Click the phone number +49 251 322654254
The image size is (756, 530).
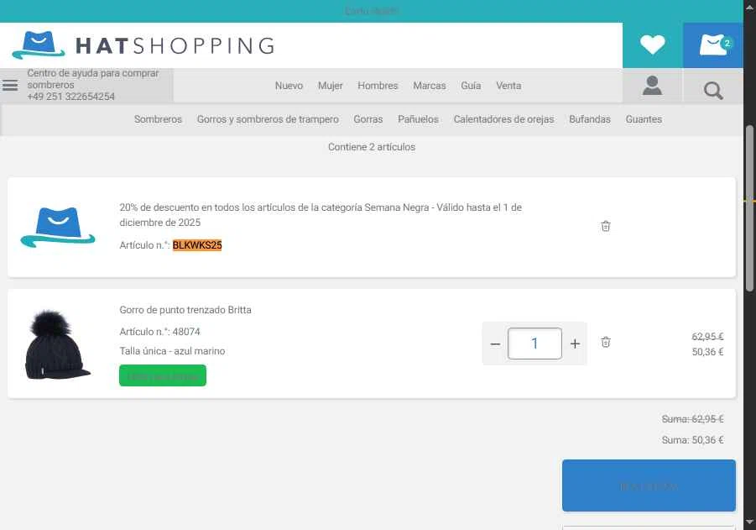(70, 97)
